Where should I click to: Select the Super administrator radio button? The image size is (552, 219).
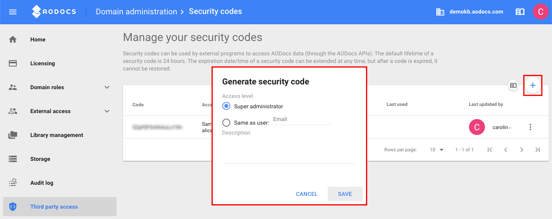tap(226, 106)
